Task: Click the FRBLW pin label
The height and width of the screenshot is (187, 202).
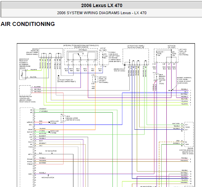Action: pos(30,164)
